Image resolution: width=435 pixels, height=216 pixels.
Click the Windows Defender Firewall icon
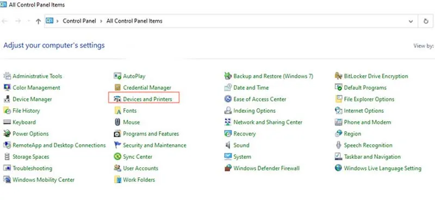(x=228, y=168)
